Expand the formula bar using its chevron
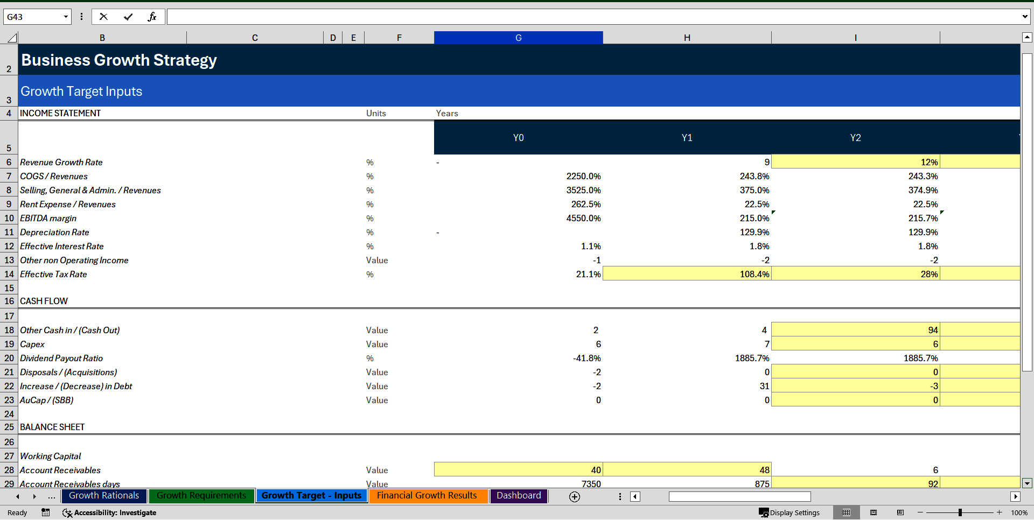 (x=1025, y=16)
